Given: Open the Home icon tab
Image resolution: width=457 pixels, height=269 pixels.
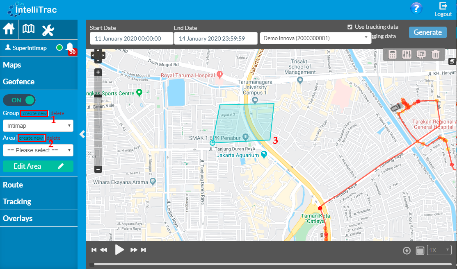Looking at the screenshot, I should [x=9, y=29].
